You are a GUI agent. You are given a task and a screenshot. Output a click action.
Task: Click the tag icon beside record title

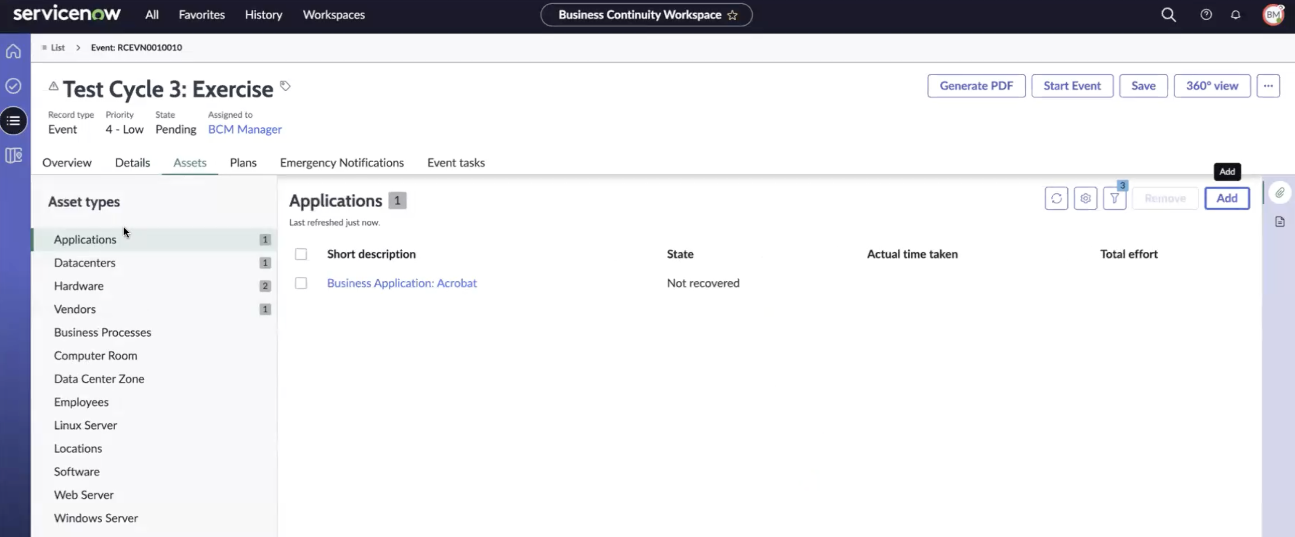pos(285,86)
